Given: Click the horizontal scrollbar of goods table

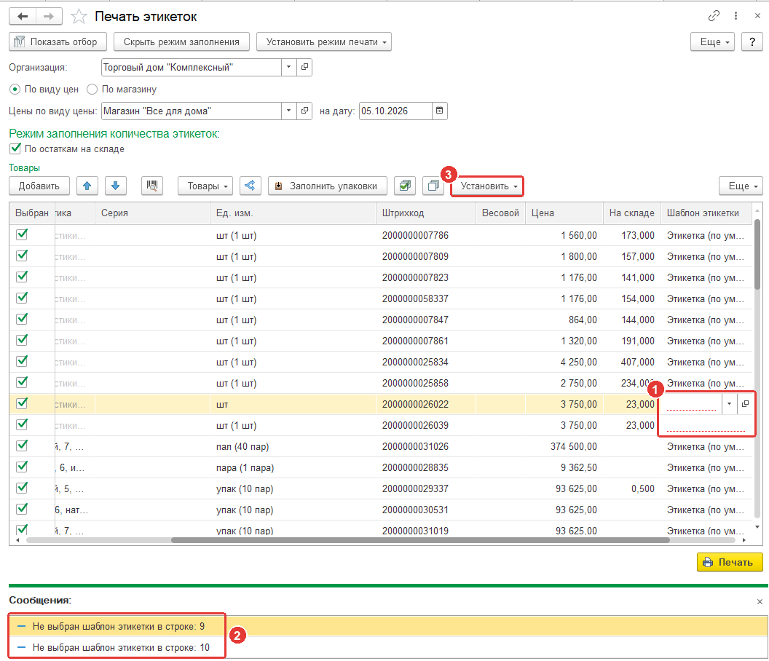Looking at the screenshot, I should click(x=421, y=540).
